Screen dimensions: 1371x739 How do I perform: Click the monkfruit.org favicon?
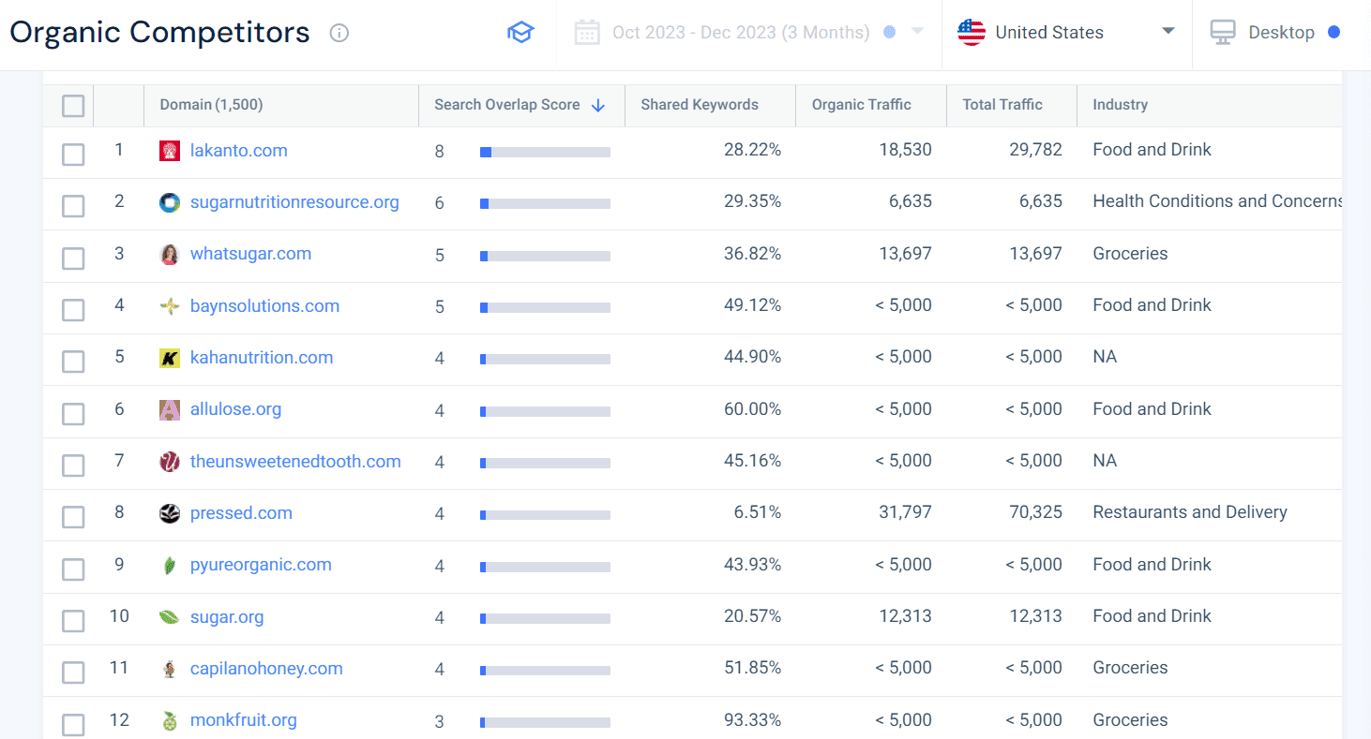pyautogui.click(x=170, y=720)
